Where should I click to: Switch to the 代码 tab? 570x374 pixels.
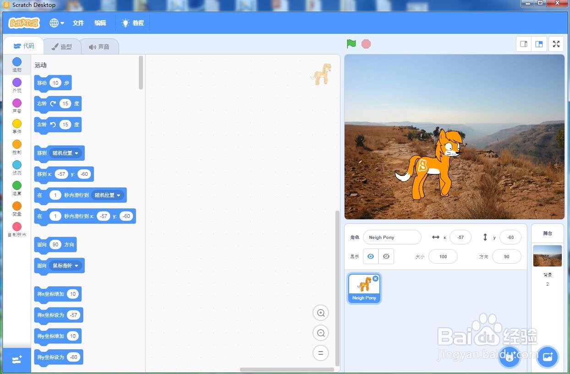[x=24, y=46]
